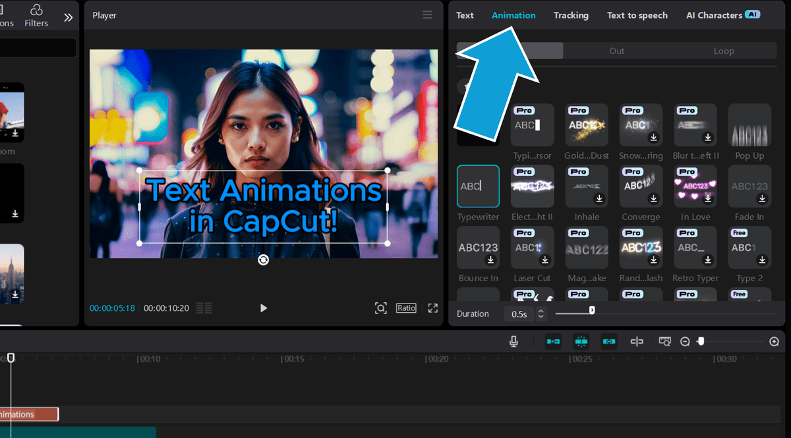Open the Player panel hamburger menu

tap(427, 15)
